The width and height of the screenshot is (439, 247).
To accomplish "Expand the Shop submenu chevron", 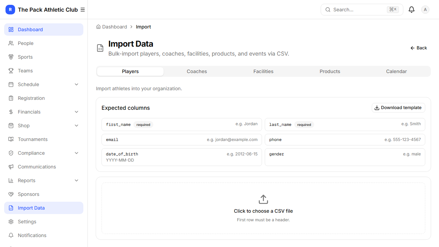I will (x=76, y=126).
